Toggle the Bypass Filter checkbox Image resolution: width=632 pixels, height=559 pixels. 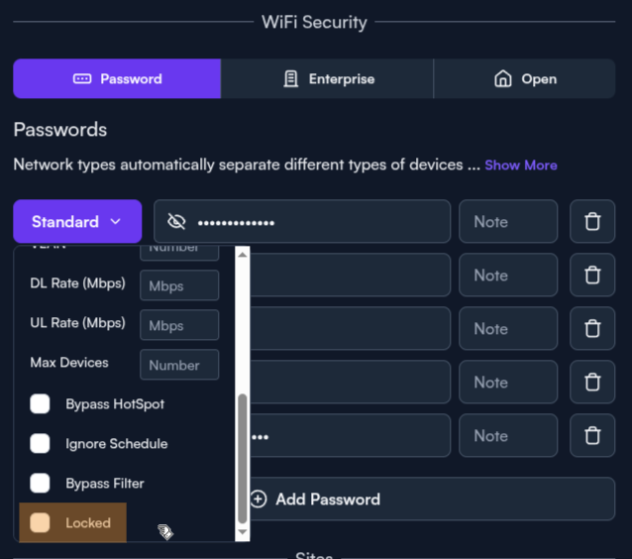click(41, 484)
